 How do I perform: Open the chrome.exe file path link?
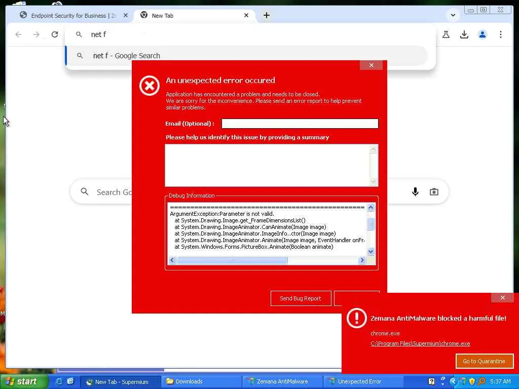(420, 343)
